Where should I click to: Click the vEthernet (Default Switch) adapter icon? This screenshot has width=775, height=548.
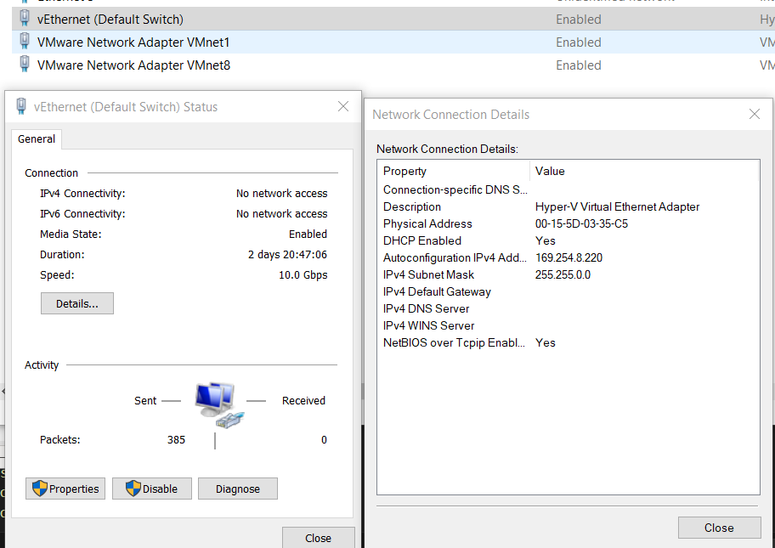[24, 19]
